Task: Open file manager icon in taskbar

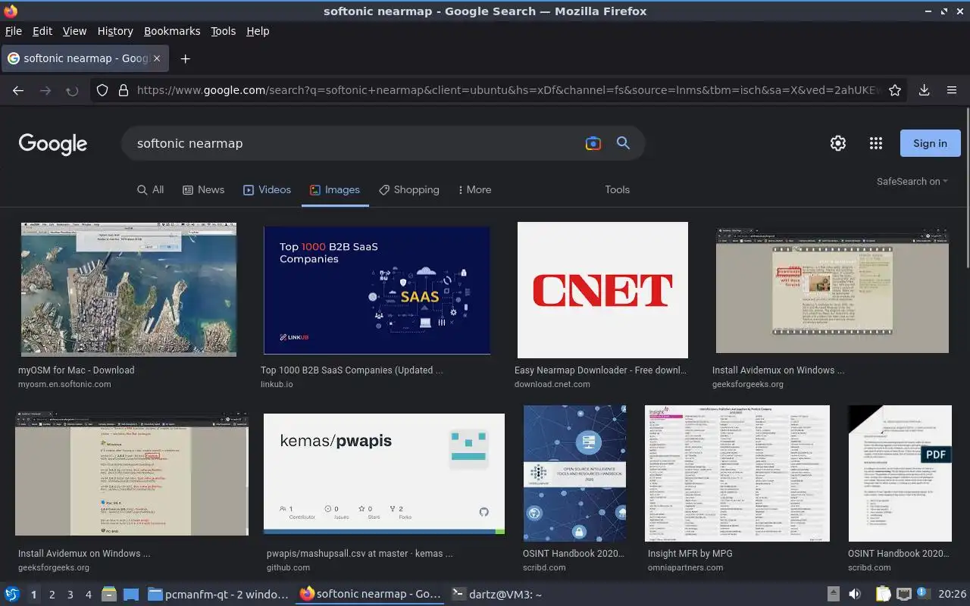Action: 109,594
